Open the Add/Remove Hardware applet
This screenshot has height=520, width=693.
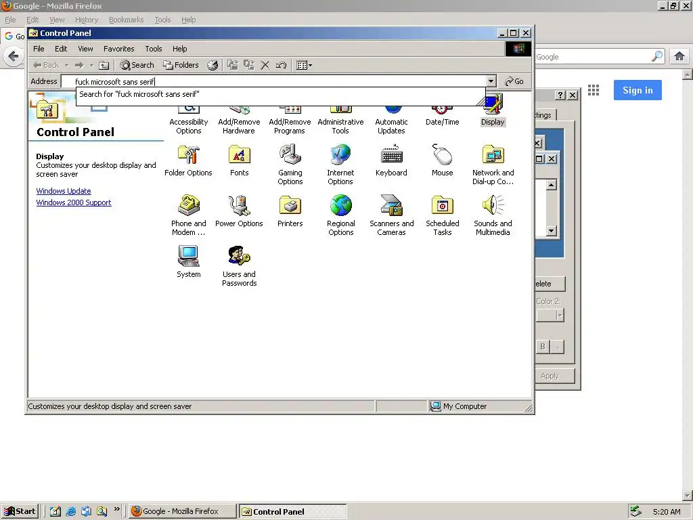point(239,121)
